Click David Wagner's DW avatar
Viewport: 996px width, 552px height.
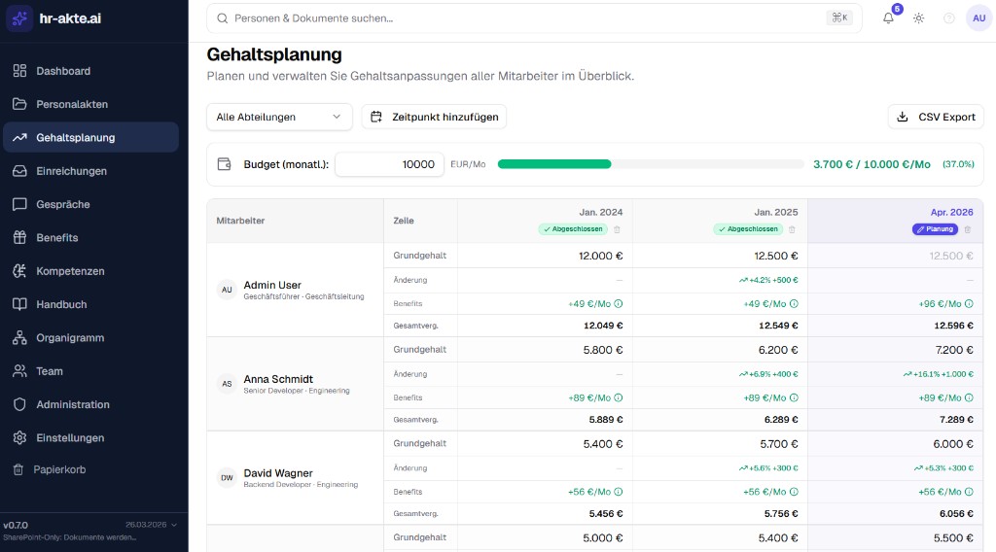click(x=227, y=477)
